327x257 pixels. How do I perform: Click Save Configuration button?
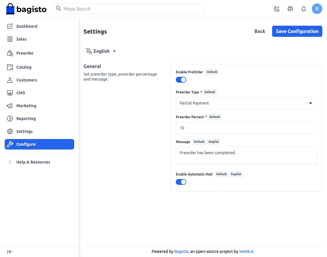pyautogui.click(x=297, y=31)
